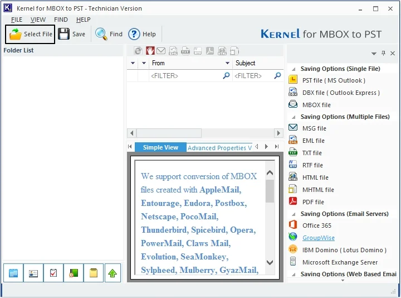Click the previous-tab navigation arrow

257,147
